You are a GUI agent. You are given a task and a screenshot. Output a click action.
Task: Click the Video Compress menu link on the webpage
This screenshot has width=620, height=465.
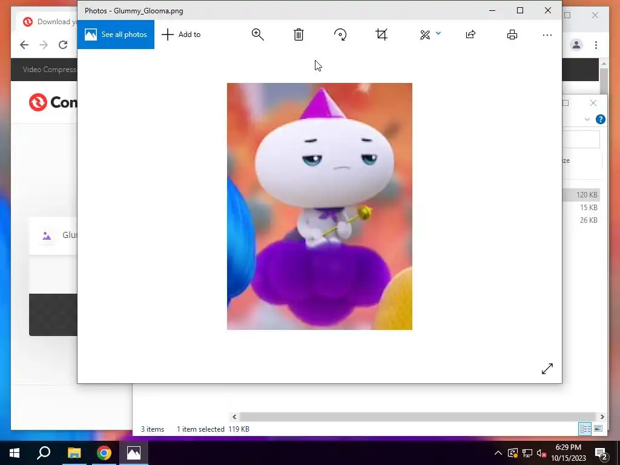coord(49,70)
